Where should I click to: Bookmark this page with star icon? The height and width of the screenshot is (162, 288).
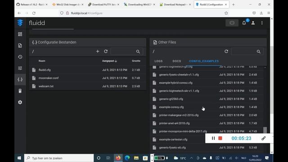(226, 13)
